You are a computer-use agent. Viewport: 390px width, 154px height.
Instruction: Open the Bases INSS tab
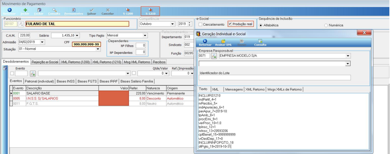[67, 81]
